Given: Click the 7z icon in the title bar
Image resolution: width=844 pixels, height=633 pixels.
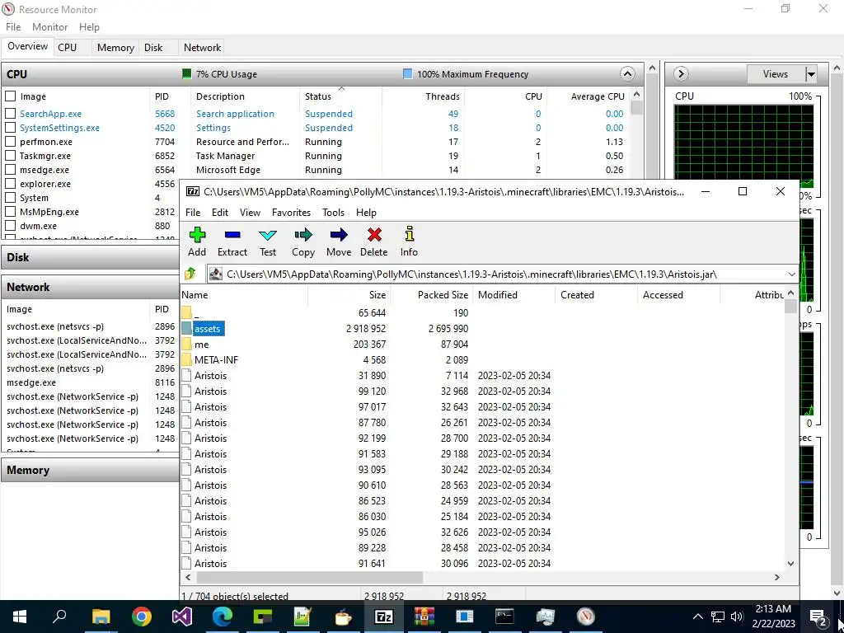Looking at the screenshot, I should click(x=192, y=191).
